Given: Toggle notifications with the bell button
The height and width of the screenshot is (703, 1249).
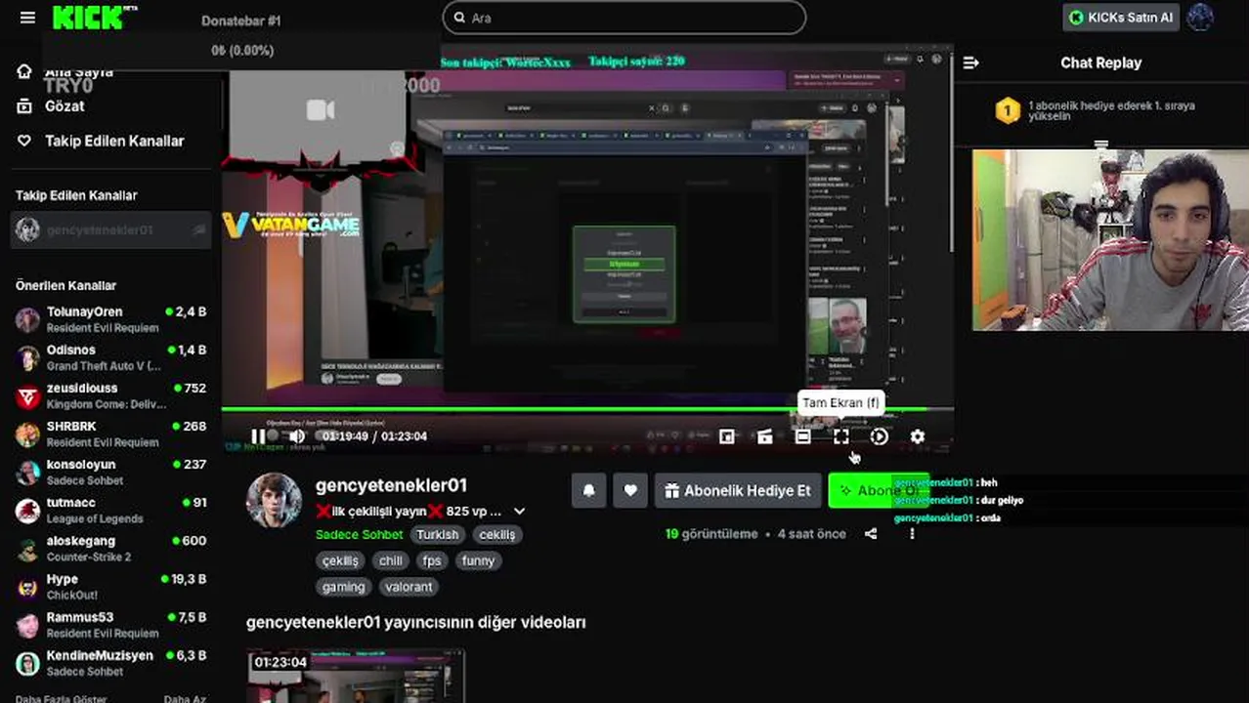Looking at the screenshot, I should tap(588, 491).
